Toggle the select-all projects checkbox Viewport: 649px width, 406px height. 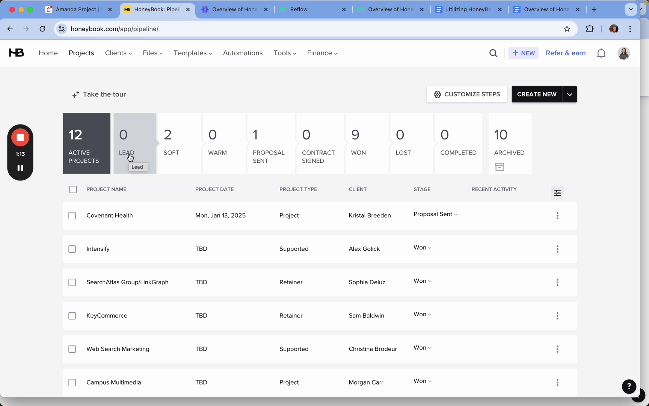click(73, 189)
